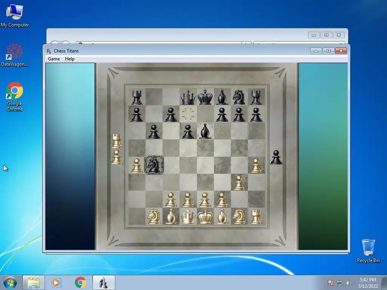
Task: Click the white knight on b1
Action: 154,216
